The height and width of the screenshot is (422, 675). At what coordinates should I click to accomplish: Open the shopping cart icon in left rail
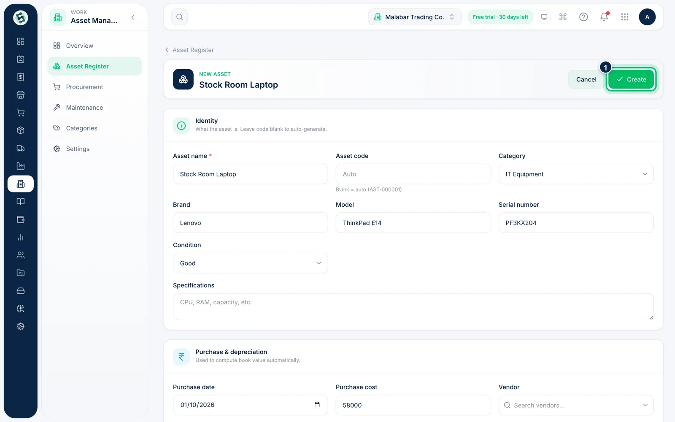point(20,113)
